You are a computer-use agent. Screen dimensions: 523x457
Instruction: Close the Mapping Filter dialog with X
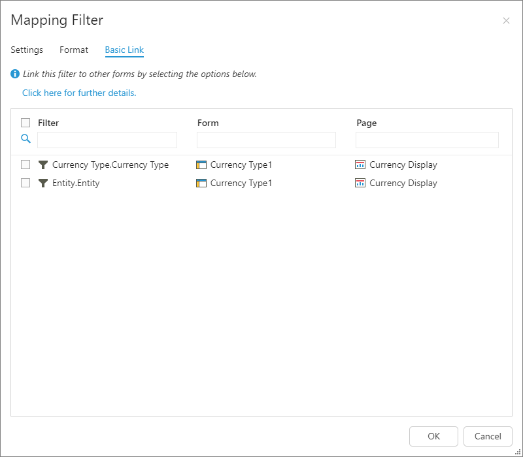coord(506,21)
